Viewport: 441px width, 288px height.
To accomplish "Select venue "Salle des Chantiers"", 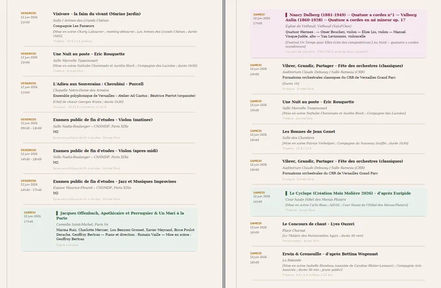I will pyautogui.click(x=298, y=138).
